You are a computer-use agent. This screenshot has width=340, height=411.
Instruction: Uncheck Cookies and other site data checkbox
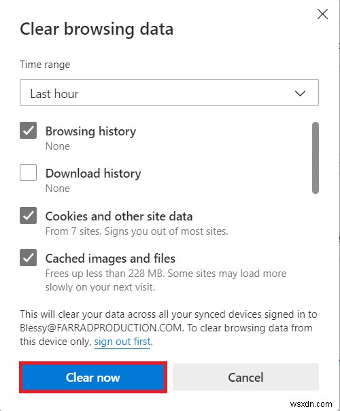point(29,215)
